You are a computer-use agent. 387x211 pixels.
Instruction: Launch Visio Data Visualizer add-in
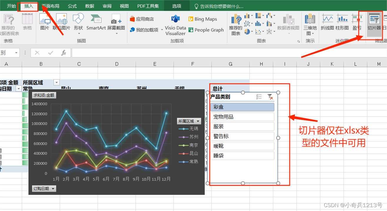pos(176,25)
